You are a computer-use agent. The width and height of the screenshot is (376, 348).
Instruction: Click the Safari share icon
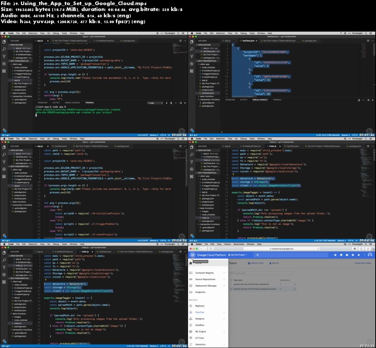(361, 249)
